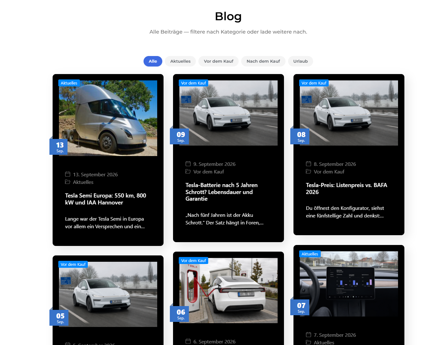Click folder icon under 7. September 2026

point(308,342)
